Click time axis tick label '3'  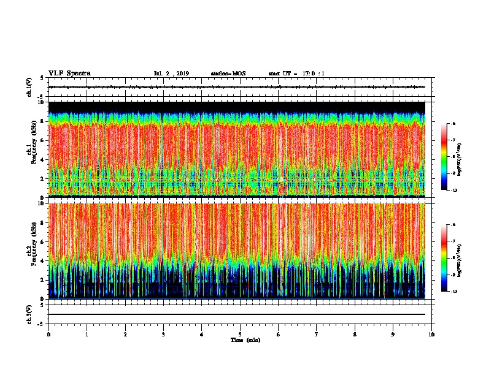[x=163, y=335]
